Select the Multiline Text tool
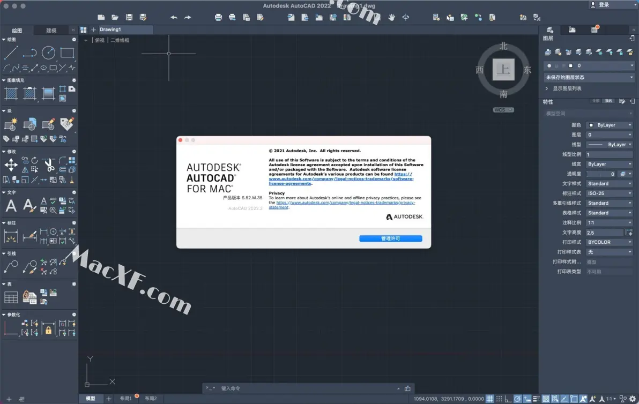Screen dimensions: 639x404 click(x=11, y=206)
